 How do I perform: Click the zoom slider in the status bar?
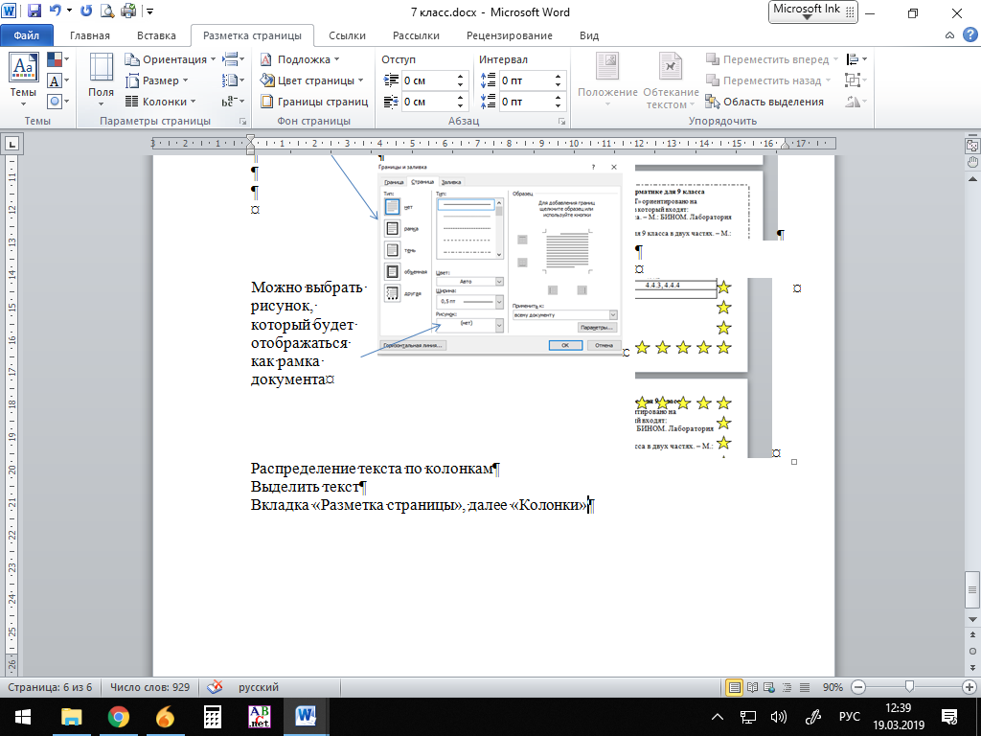click(908, 687)
